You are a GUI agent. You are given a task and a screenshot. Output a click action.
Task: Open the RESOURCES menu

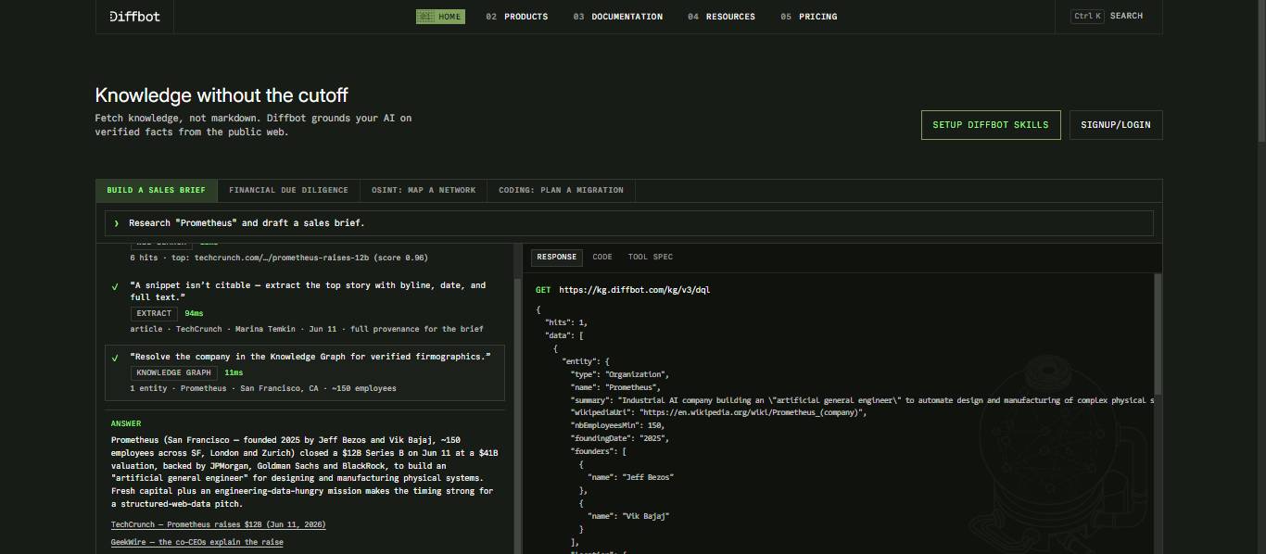(721, 17)
